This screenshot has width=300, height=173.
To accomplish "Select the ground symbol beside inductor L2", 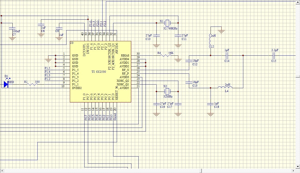I will click(222, 32).
